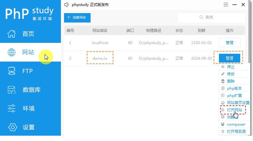The image size is (253, 141).
Task: Click the trash icon beside 删除
Action: point(223,81)
